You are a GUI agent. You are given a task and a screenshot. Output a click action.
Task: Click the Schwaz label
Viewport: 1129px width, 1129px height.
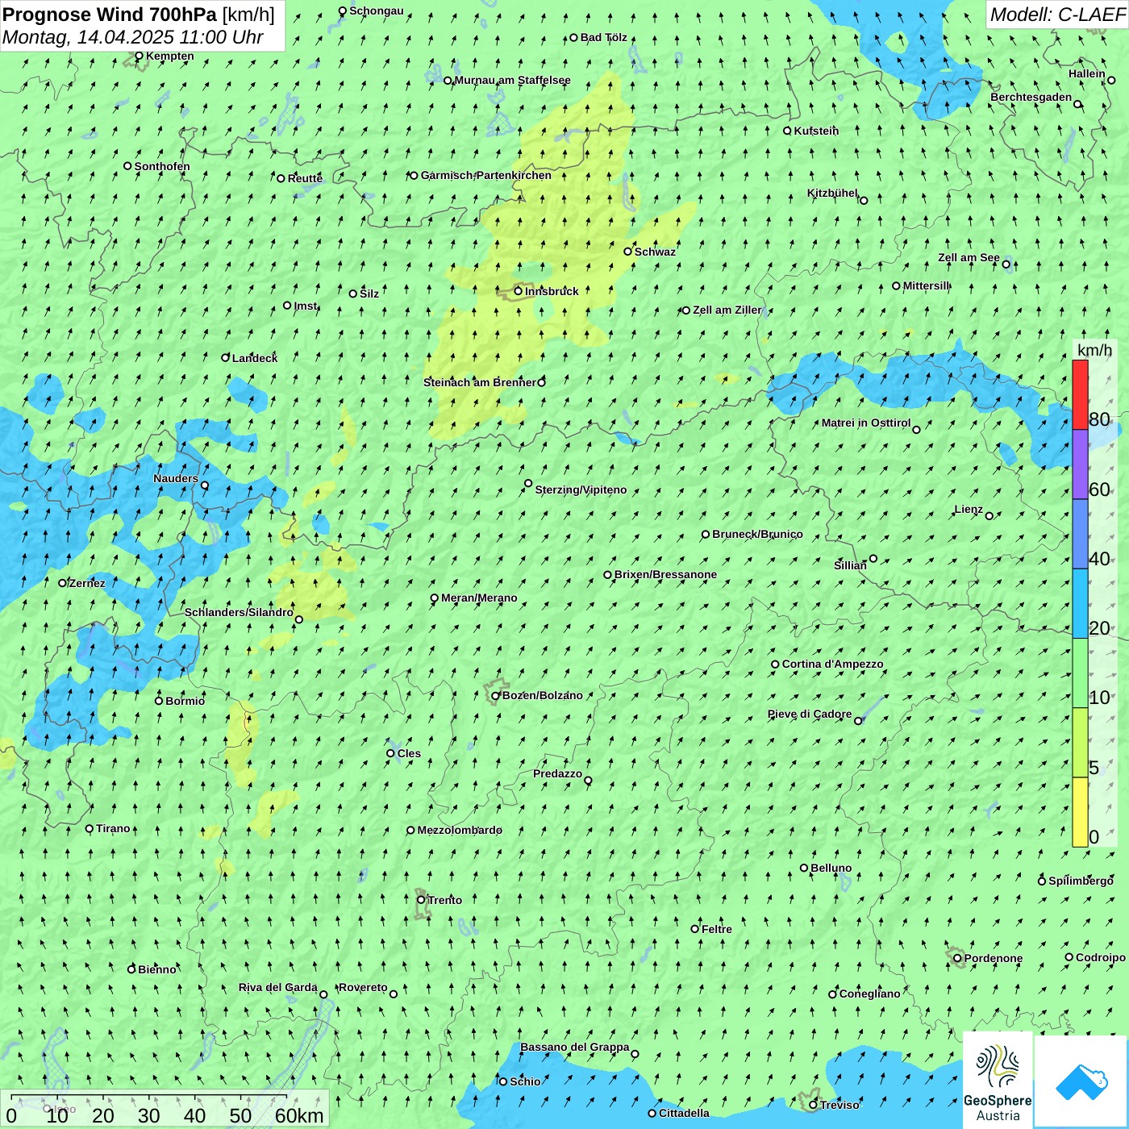(x=655, y=252)
